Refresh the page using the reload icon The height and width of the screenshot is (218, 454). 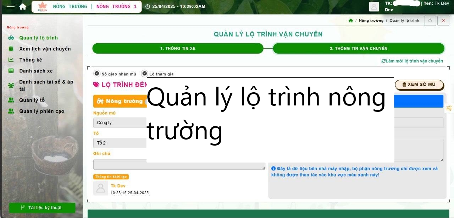coord(430,21)
